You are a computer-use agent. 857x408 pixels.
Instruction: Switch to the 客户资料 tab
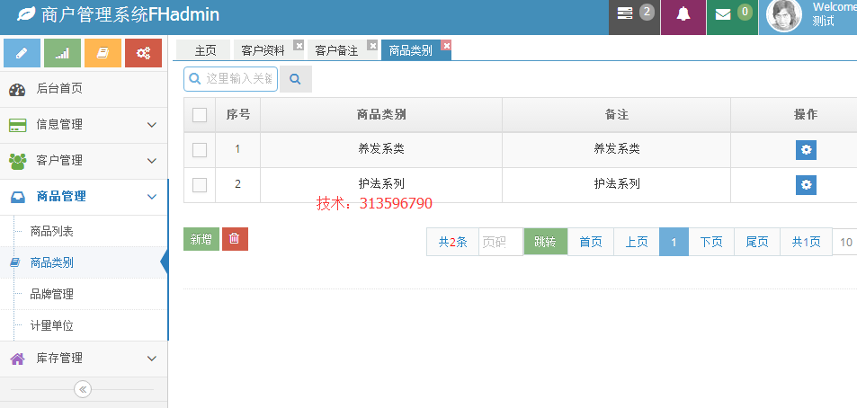[263, 51]
